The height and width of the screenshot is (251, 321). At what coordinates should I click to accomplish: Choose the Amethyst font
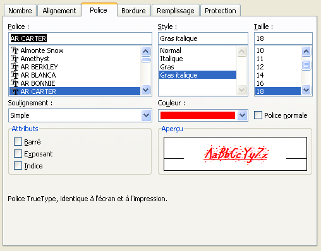(x=75, y=59)
